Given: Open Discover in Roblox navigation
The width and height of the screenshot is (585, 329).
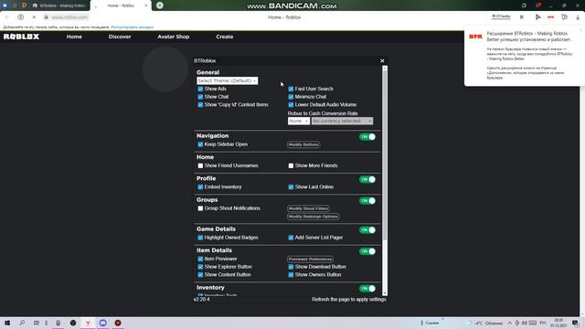Looking at the screenshot, I should pos(120,37).
